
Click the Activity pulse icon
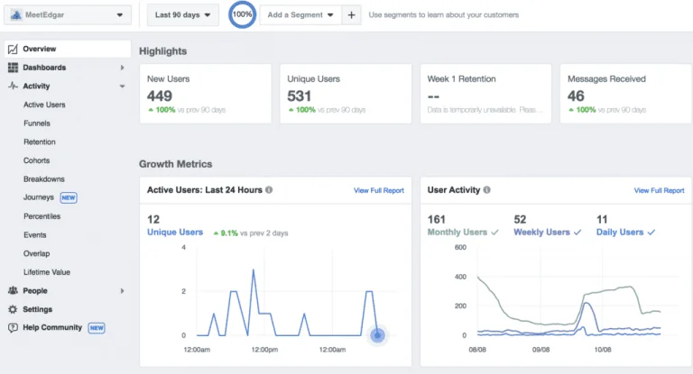[13, 86]
